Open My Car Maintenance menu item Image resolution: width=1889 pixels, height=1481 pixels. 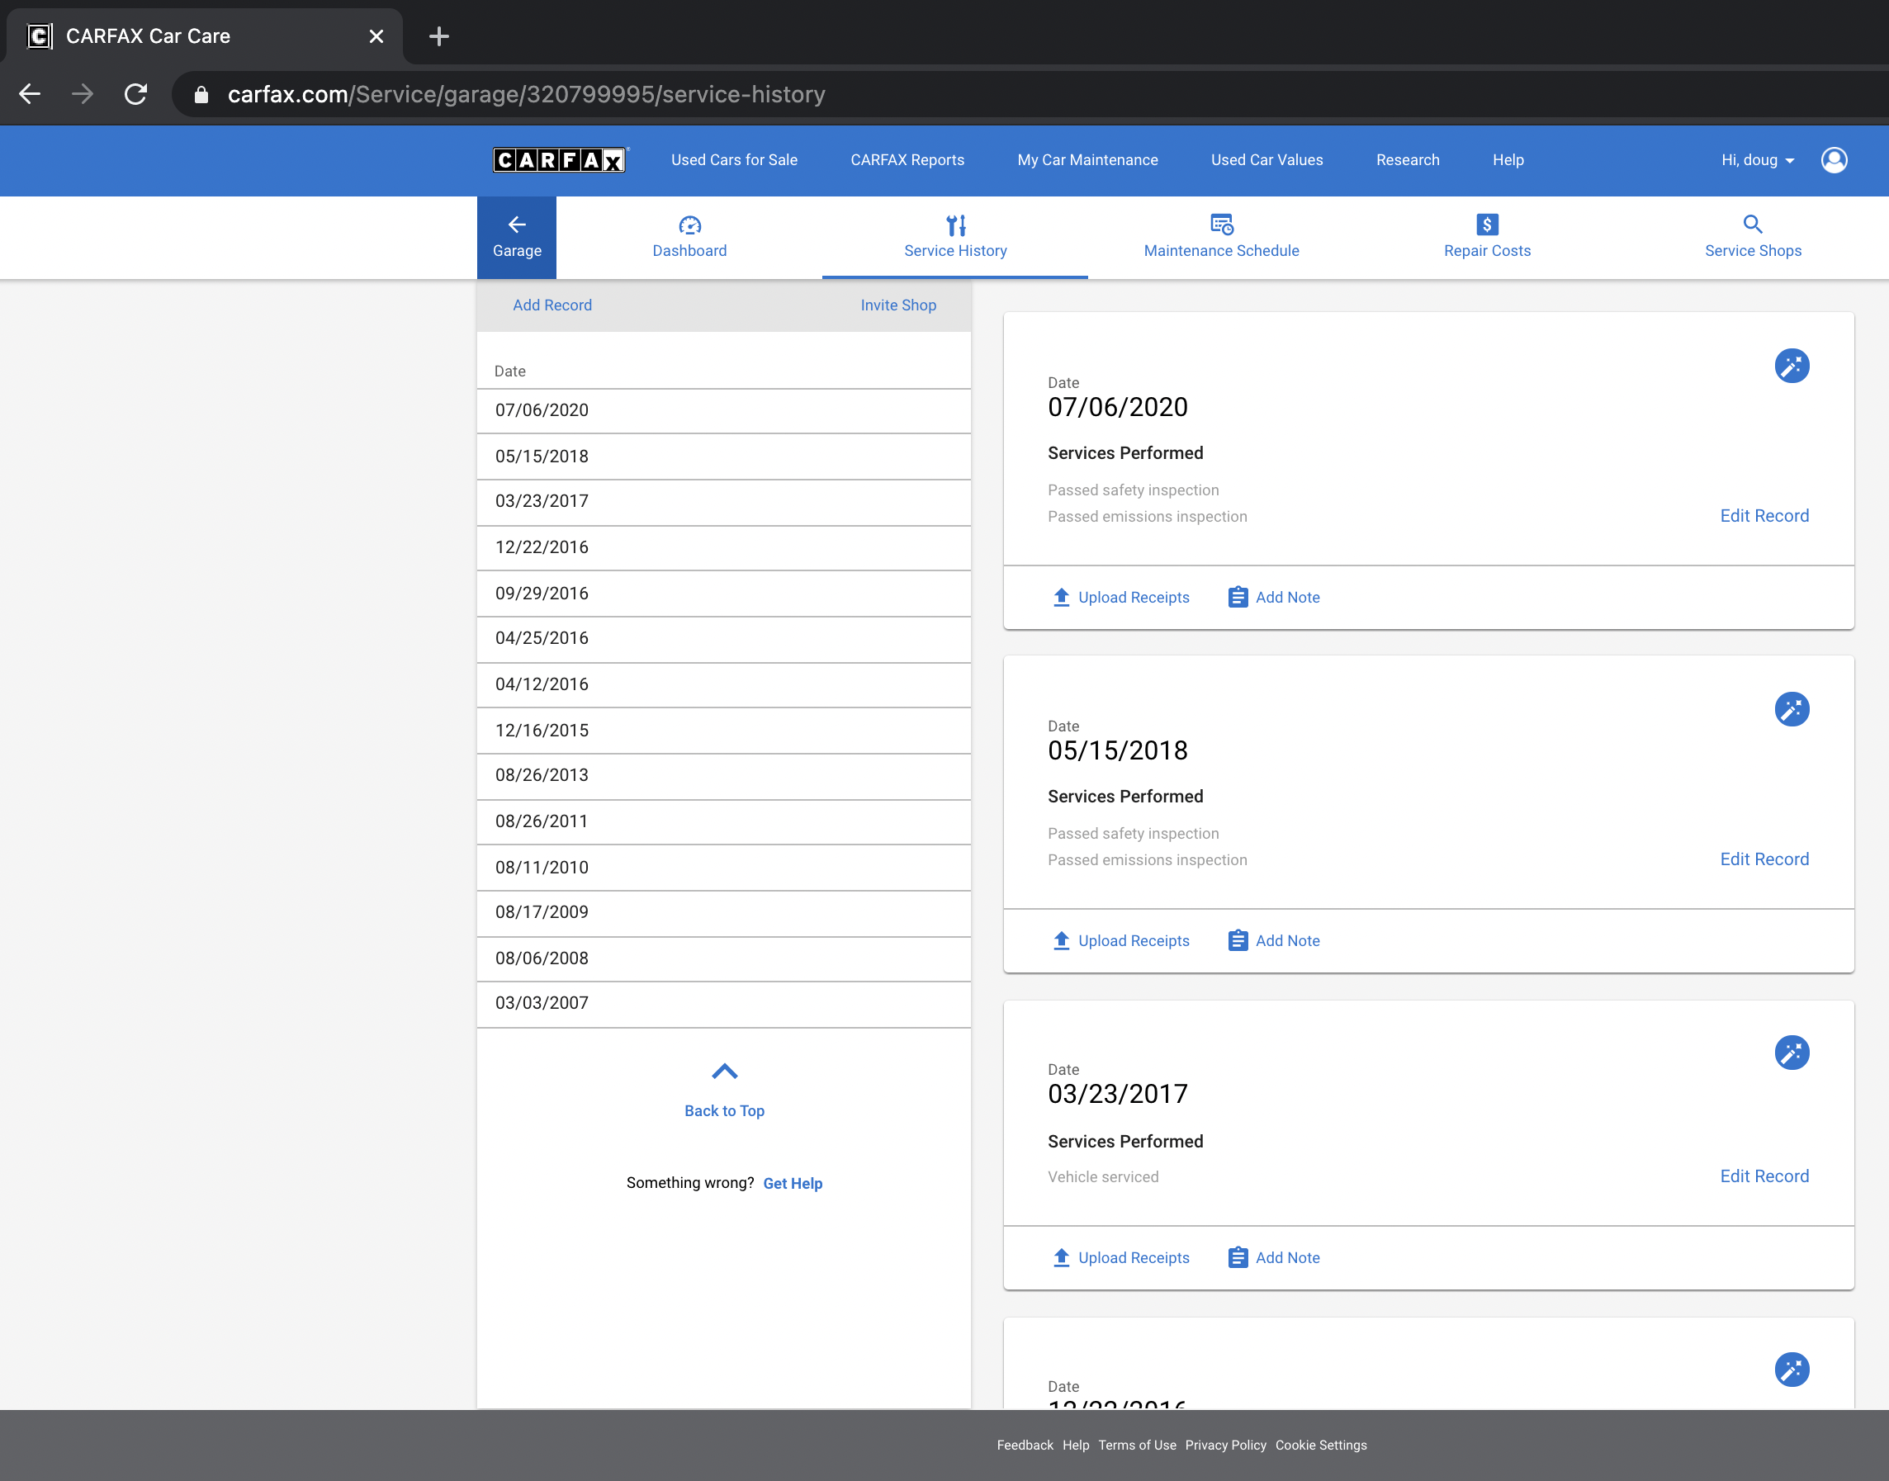tap(1087, 159)
